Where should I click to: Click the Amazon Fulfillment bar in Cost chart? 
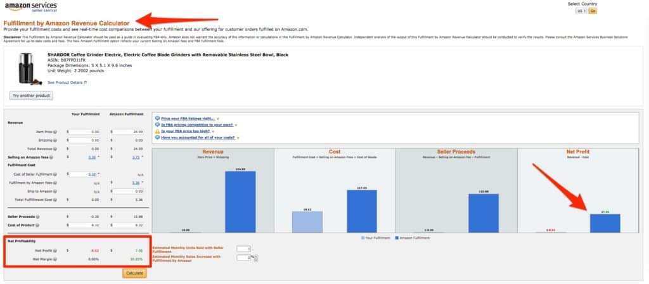point(362,211)
